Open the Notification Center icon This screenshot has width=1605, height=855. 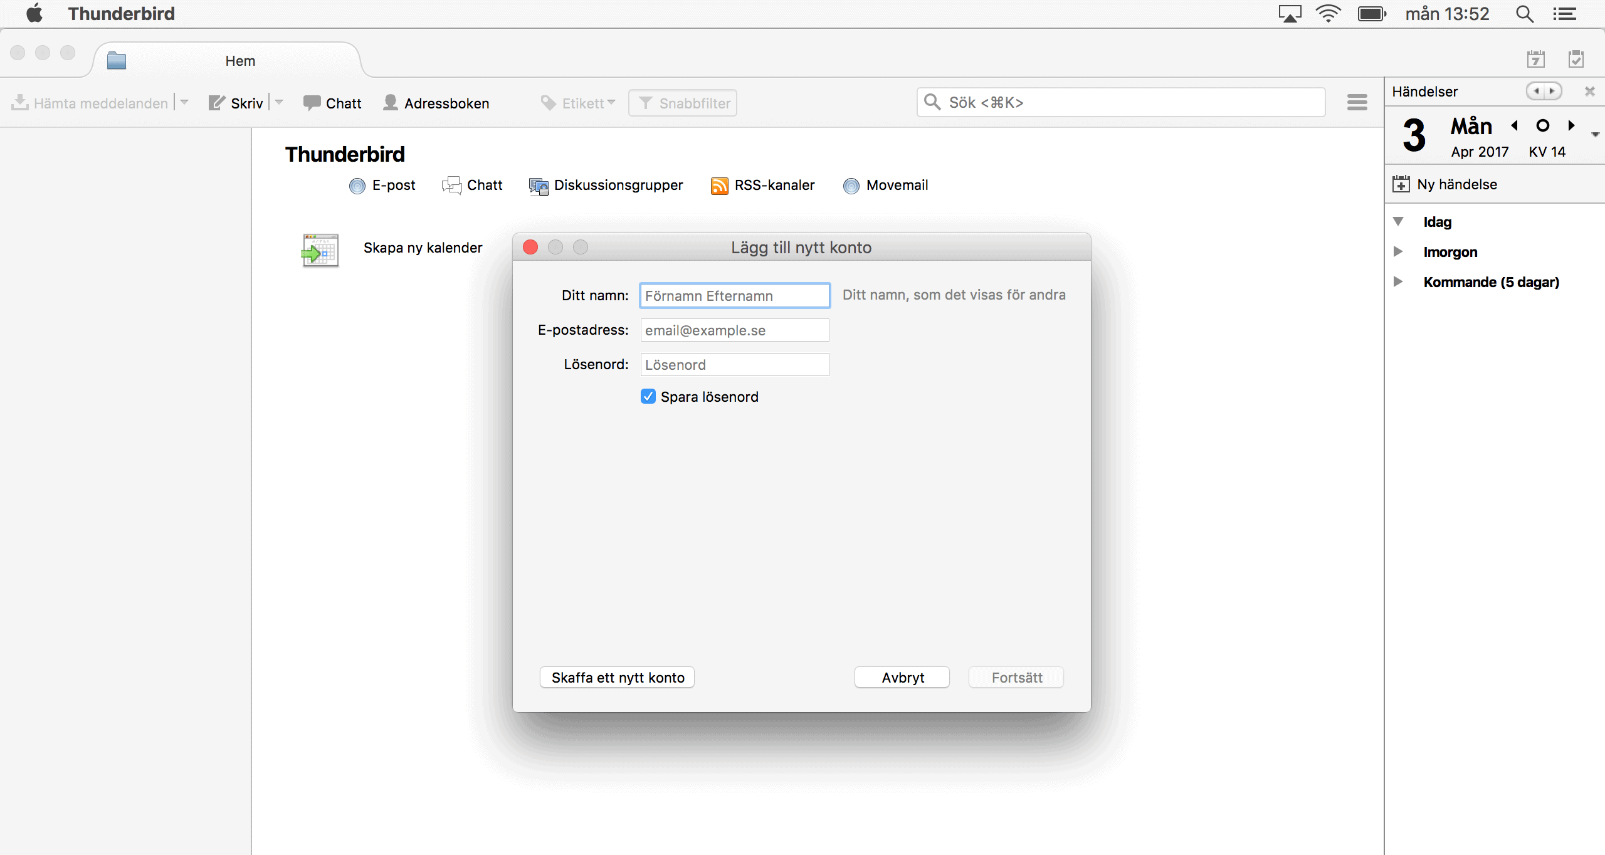(1565, 13)
